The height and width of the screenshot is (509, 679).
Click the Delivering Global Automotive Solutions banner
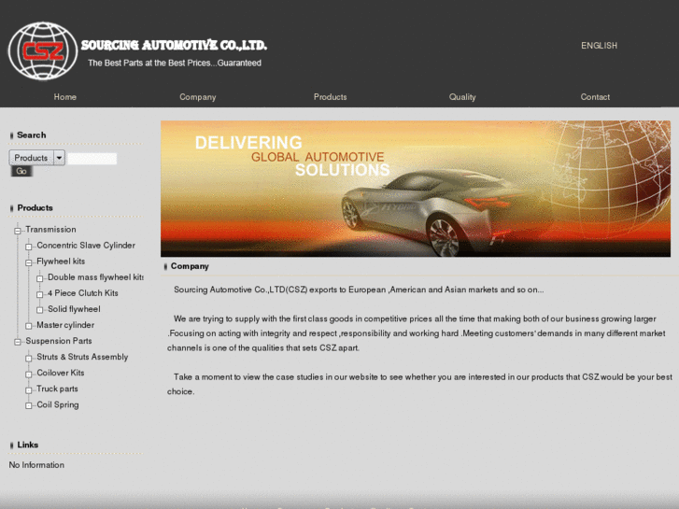pyautogui.click(x=416, y=189)
